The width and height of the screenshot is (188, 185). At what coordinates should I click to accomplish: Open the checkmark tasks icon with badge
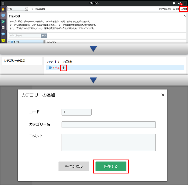coord(180,3)
